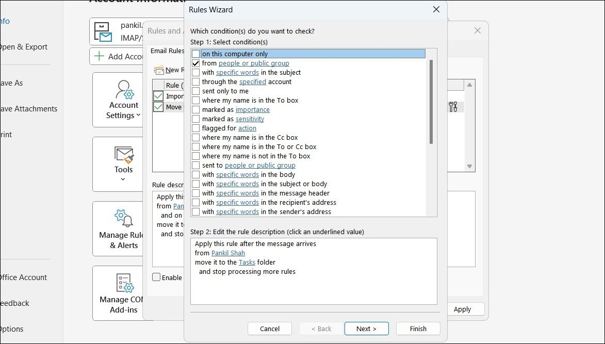
Task: Advance the wizard with Next
Action: point(366,329)
